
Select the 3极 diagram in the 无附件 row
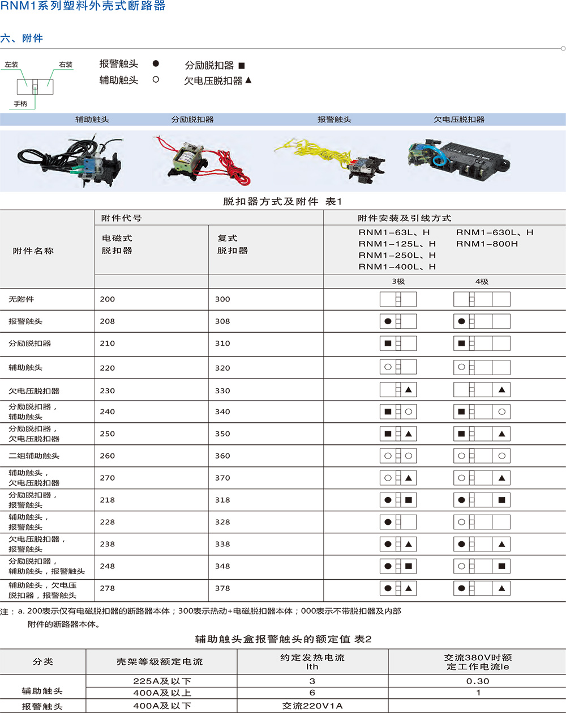click(x=398, y=299)
